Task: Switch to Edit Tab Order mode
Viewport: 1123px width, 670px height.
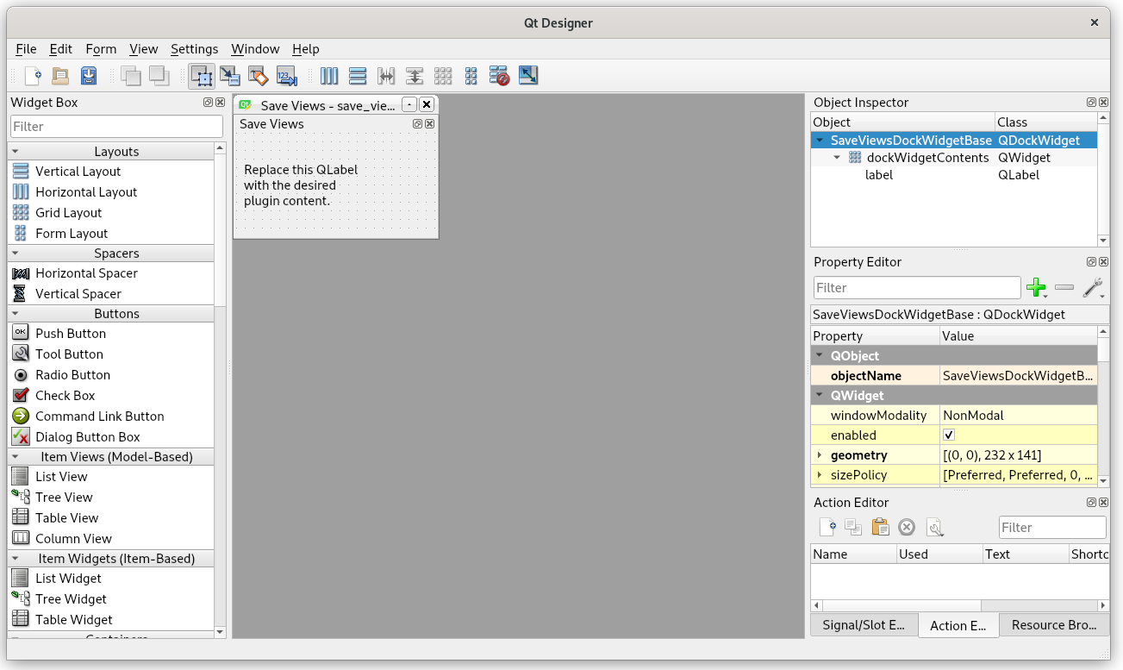Action: click(286, 76)
